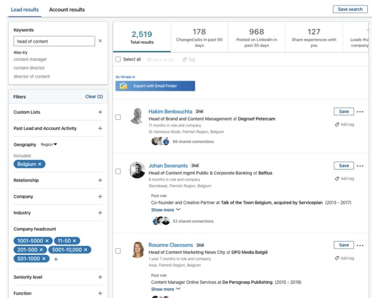The image size is (372, 298).
Task: Remove the 1001-5000 headcount filter
Action: (x=47, y=241)
